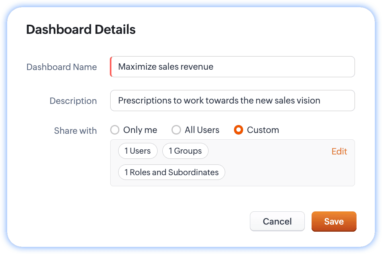This screenshot has width=382, height=254.
Task: Click the "1 Users" chip
Action: pyautogui.click(x=138, y=151)
